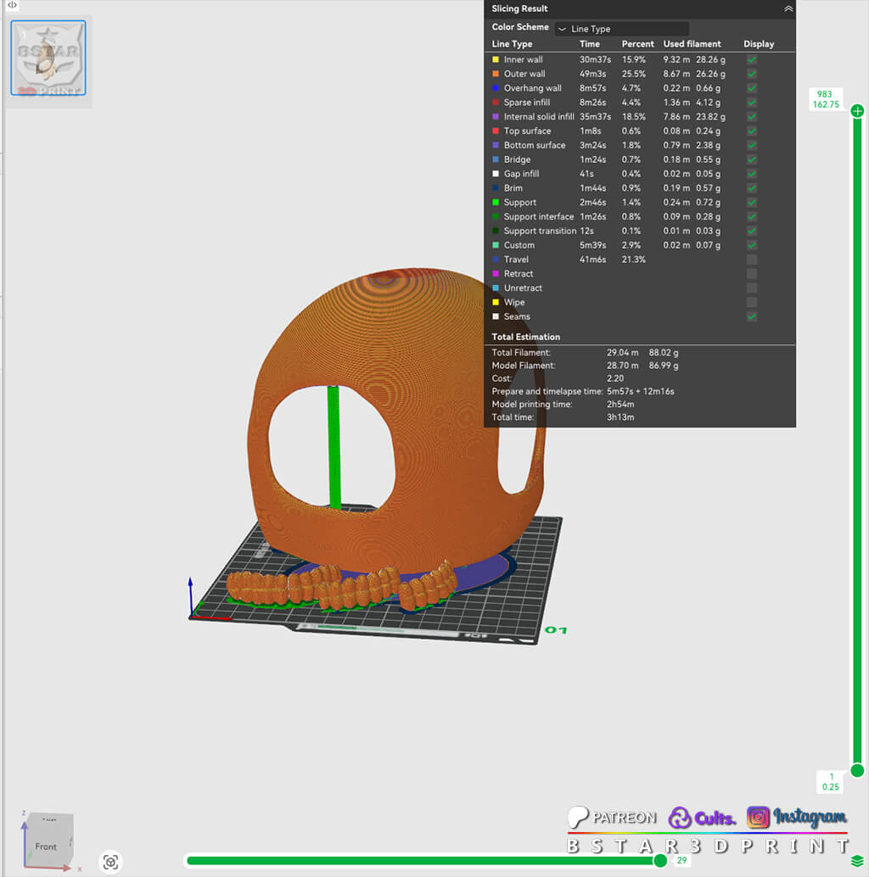Click the plate 1 thumbnail
869x877 pixels.
48,59
